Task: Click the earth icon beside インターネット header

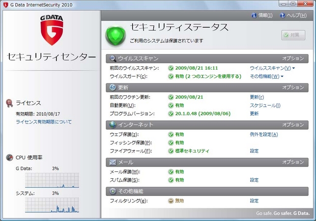Action: [x=113, y=125]
